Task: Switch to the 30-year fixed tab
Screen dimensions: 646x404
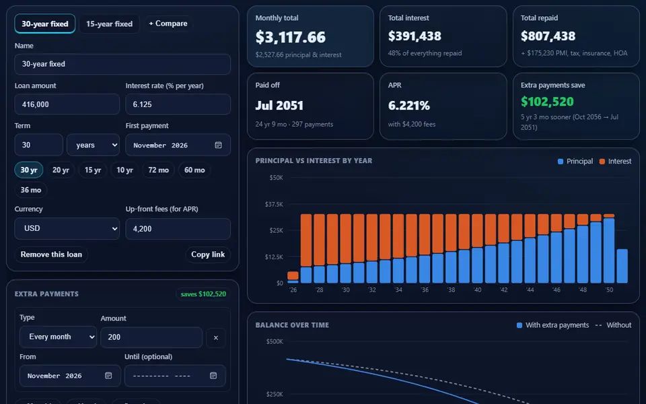Action: tap(45, 24)
